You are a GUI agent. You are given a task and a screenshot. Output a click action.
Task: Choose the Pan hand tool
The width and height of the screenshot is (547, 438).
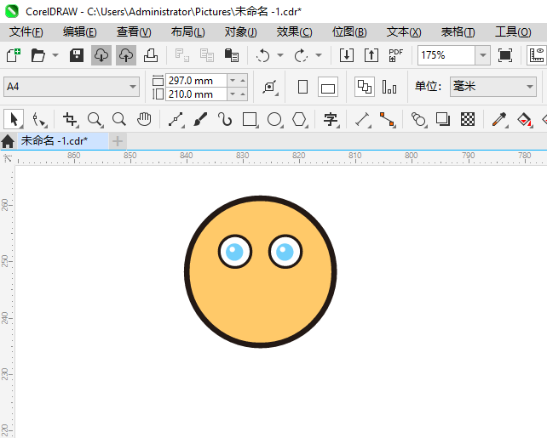click(144, 119)
